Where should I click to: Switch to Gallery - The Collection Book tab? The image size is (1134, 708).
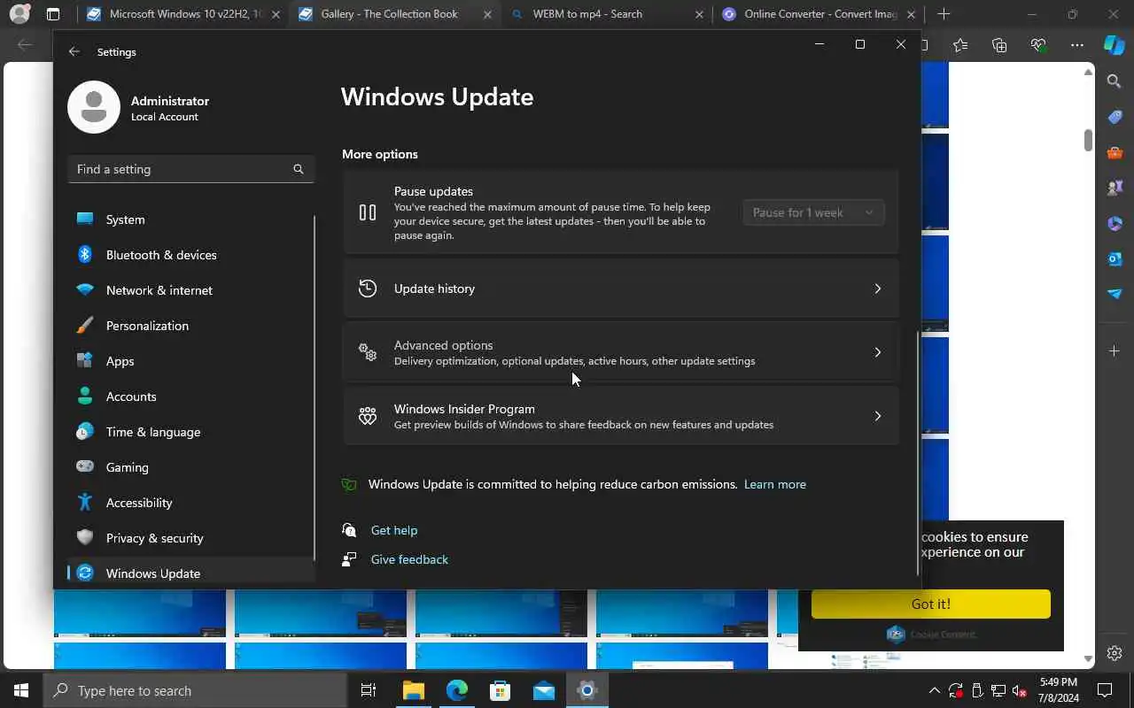pyautogui.click(x=394, y=14)
